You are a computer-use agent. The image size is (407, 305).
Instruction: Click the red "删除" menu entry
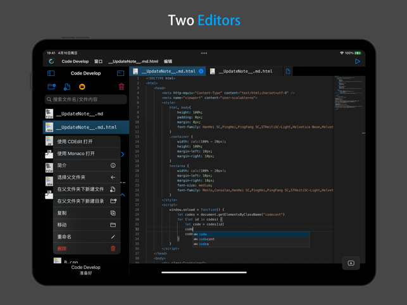(87, 249)
